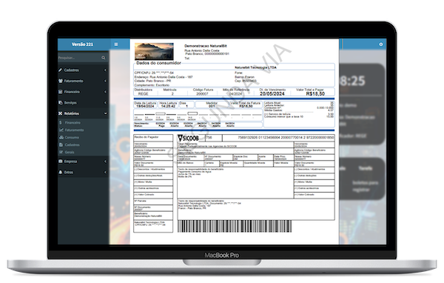Image resolution: width=444 pixels, height=283 pixels.
Task: Click the Versão 221 header label
Action: (x=82, y=44)
